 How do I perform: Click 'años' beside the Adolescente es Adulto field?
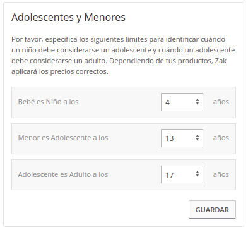[221, 174]
